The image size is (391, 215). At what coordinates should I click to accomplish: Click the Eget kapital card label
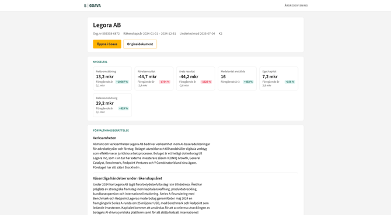tap(269, 72)
